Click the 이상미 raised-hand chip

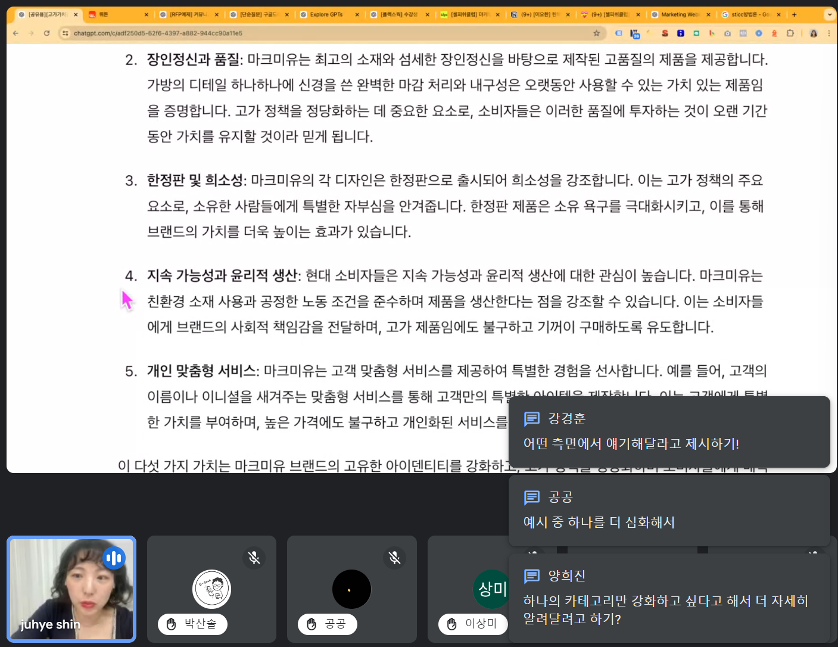[x=473, y=624]
